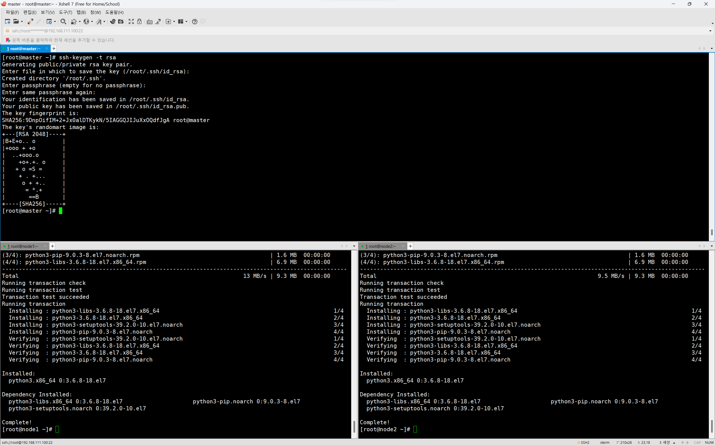Toggle fullscreen mode icon in toolbar

pyautogui.click(x=131, y=21)
